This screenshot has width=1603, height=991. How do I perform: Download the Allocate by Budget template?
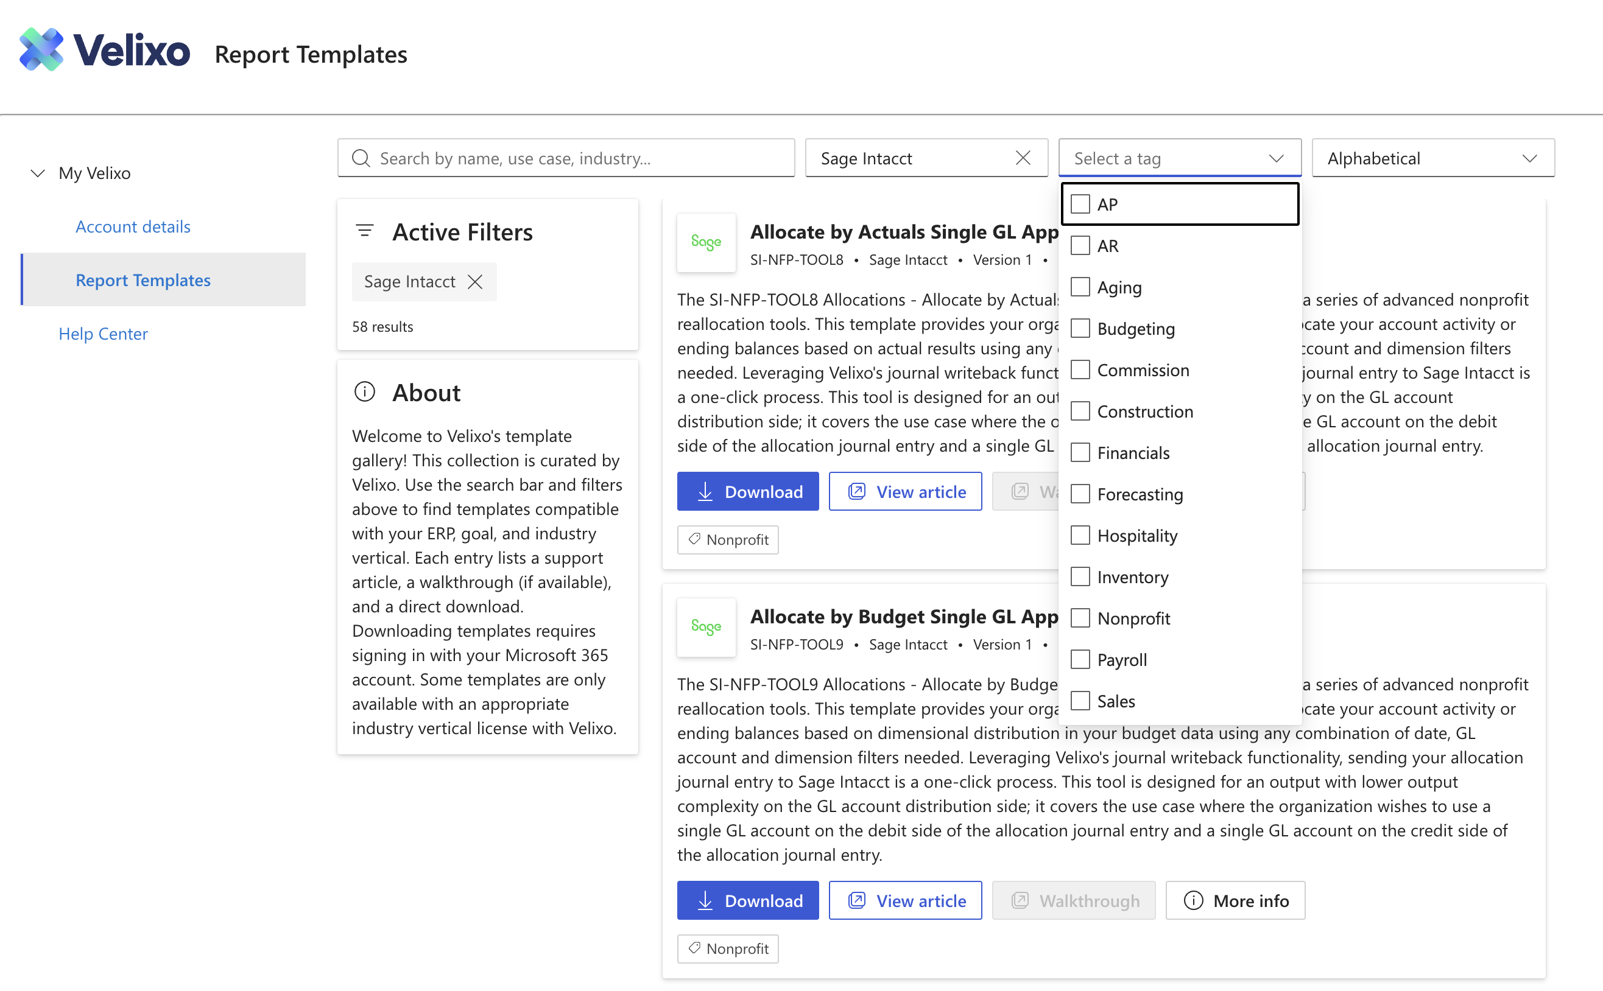coord(748,900)
